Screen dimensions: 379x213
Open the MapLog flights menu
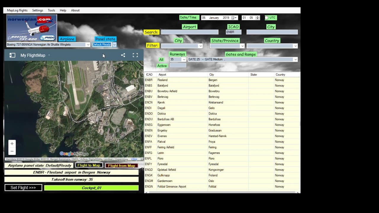click(17, 10)
